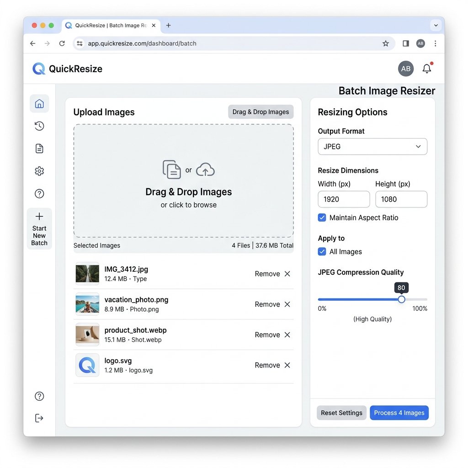Click the logo.svg thumbnail
This screenshot has width=468, height=468.
click(87, 365)
